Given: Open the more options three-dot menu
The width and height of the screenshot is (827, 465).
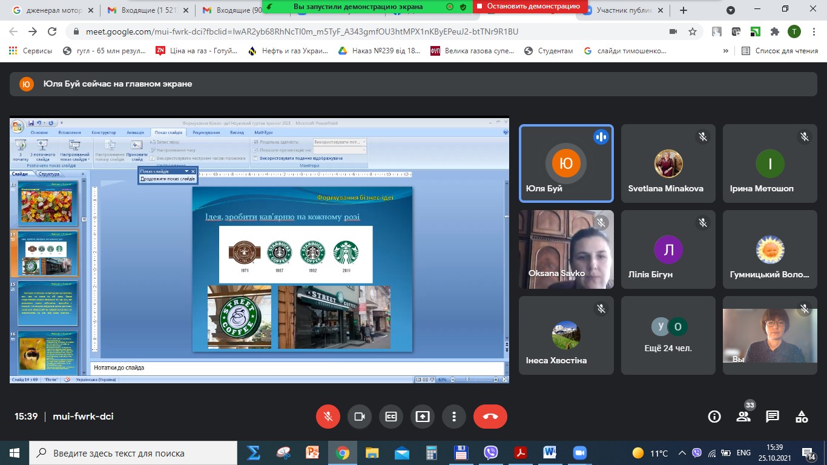Looking at the screenshot, I should [453, 417].
